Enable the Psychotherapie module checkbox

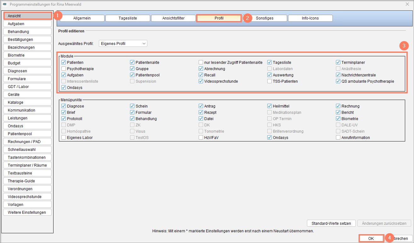pos(64,69)
